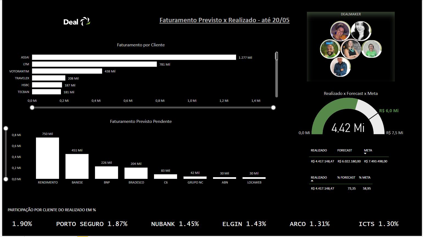Click the BRADESCO column in pending chart

coord(136,173)
